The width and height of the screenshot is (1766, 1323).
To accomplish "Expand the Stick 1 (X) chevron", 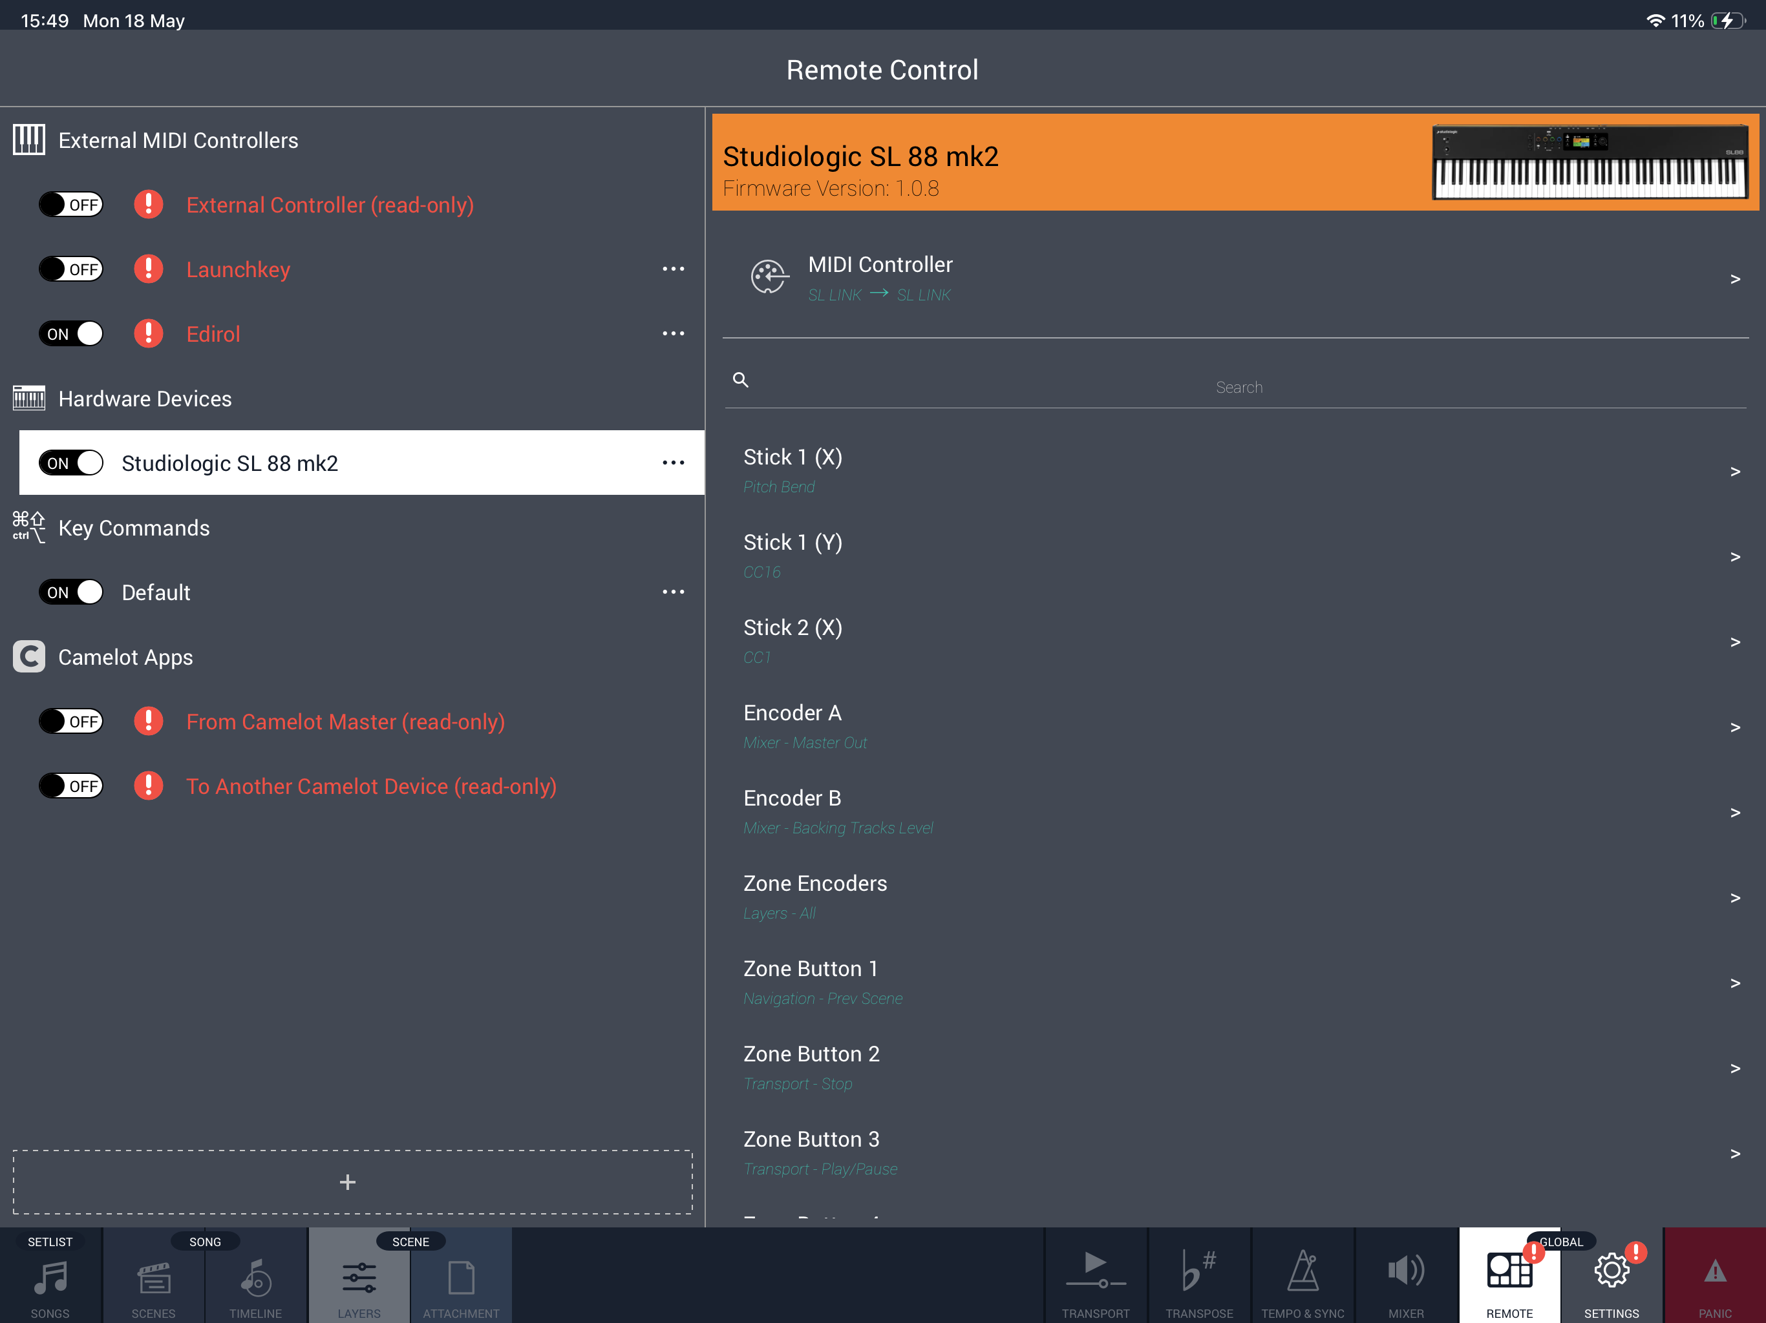I will tap(1734, 472).
